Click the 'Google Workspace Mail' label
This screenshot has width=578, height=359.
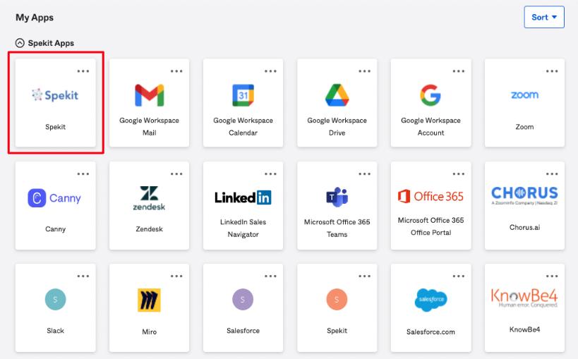(150, 126)
